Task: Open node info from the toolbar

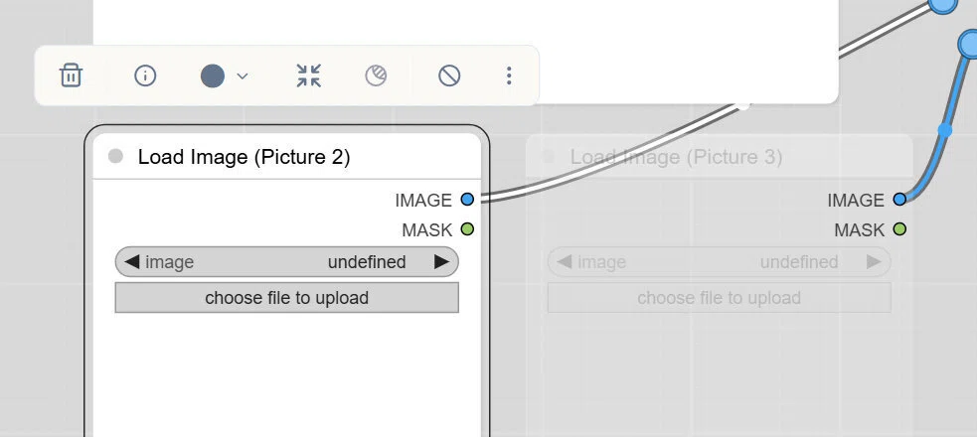Action: (x=145, y=75)
